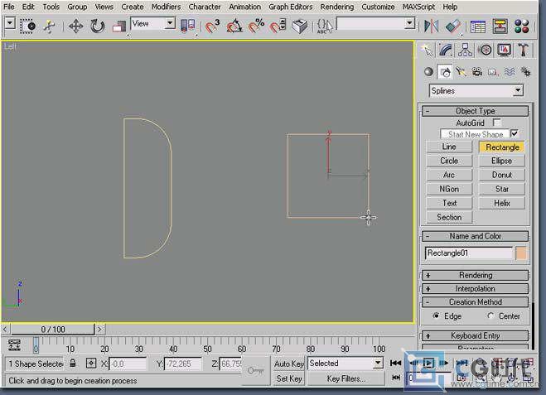Click the Mirror tool icon
Image resolution: width=546 pixels, height=395 pixels.
click(x=431, y=26)
